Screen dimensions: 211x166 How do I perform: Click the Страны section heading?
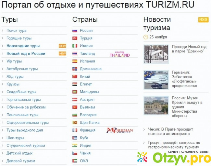tap(85, 19)
